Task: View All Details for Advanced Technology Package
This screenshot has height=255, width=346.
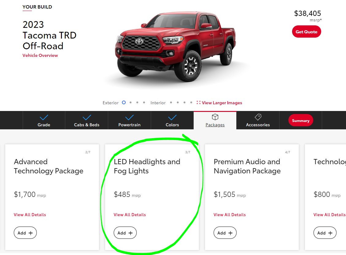Action: (x=30, y=215)
